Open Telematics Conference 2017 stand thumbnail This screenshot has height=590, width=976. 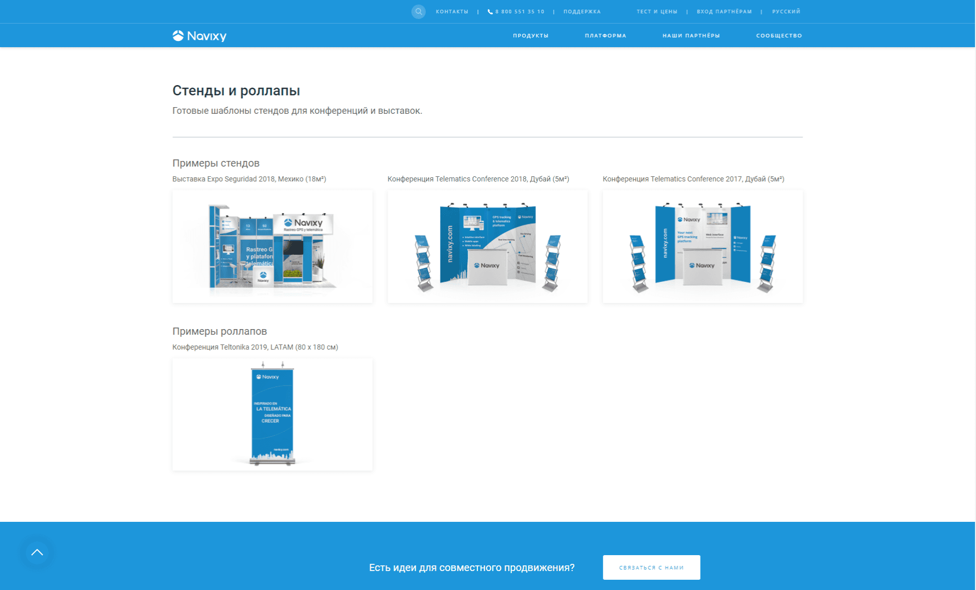click(703, 247)
